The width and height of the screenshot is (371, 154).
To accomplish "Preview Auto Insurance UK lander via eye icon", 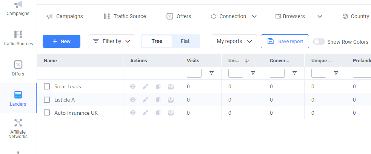I will [133, 112].
